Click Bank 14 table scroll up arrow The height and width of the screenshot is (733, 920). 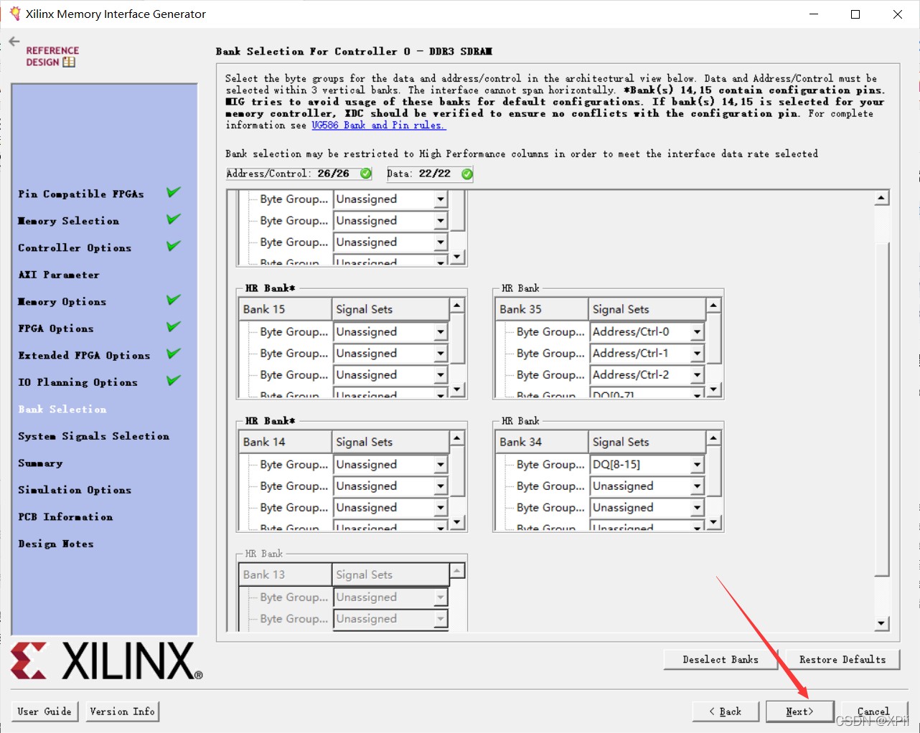457,438
